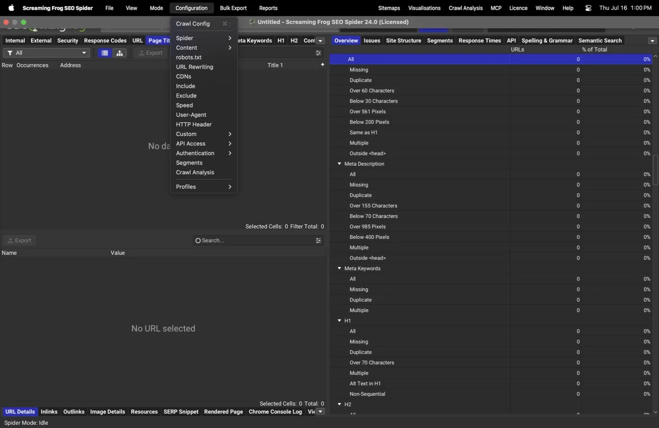Open the Apple menu

pyautogui.click(x=12, y=8)
